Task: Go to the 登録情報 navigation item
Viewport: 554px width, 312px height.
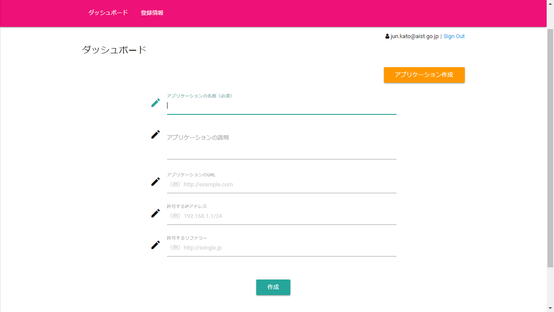Action: point(152,13)
